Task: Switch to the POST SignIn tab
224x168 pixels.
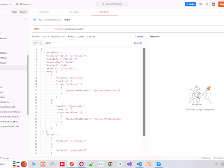Action: (74, 12)
